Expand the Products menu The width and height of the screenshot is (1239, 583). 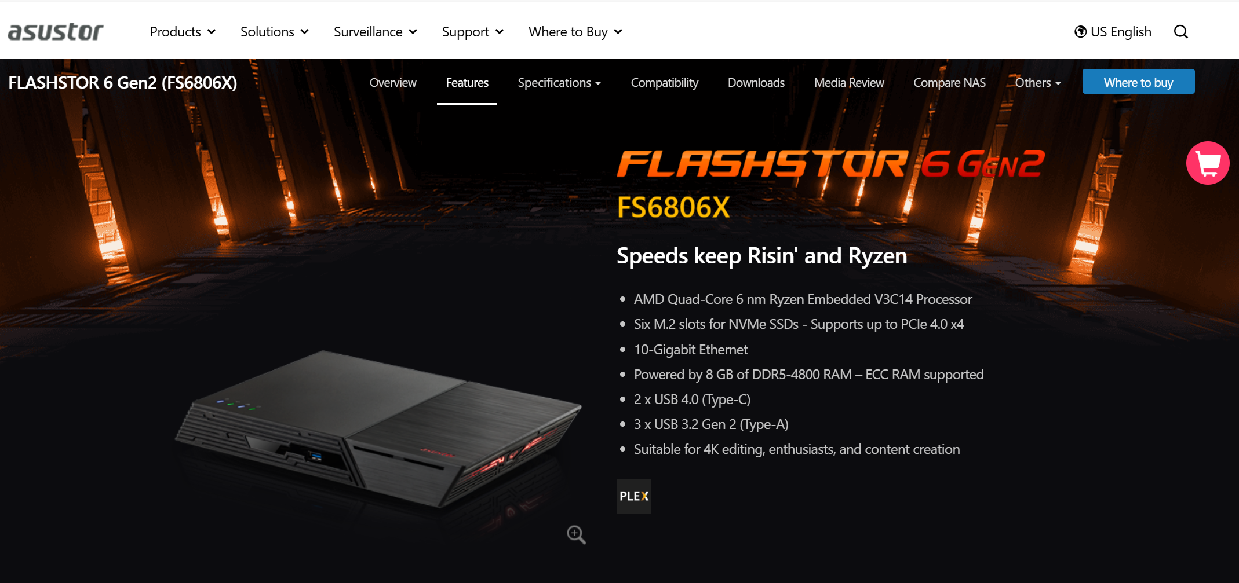(x=183, y=32)
